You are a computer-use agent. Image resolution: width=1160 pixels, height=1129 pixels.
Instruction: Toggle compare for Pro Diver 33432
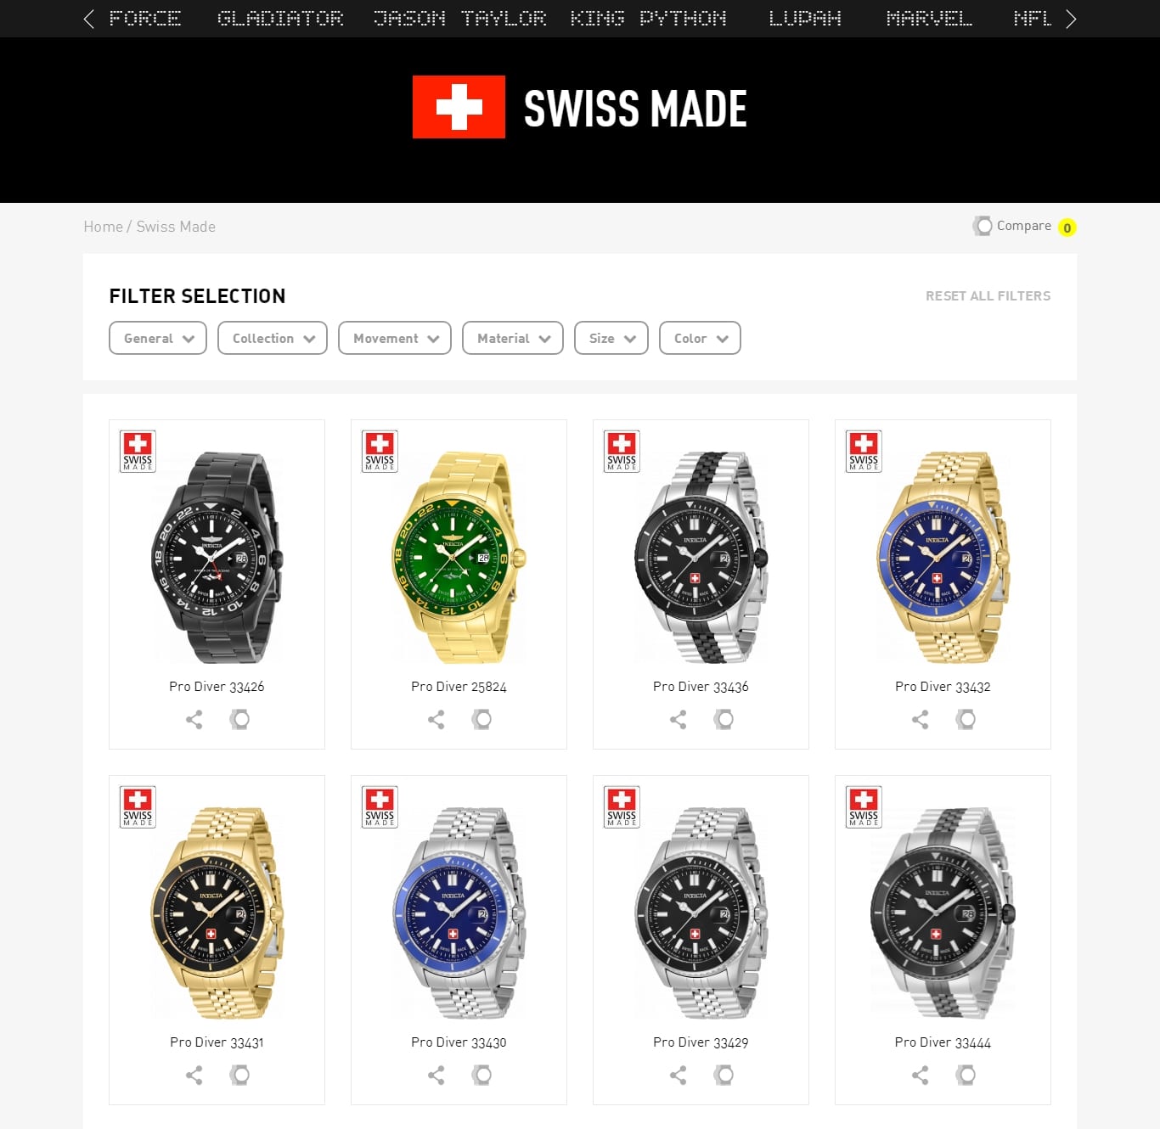coord(966,720)
